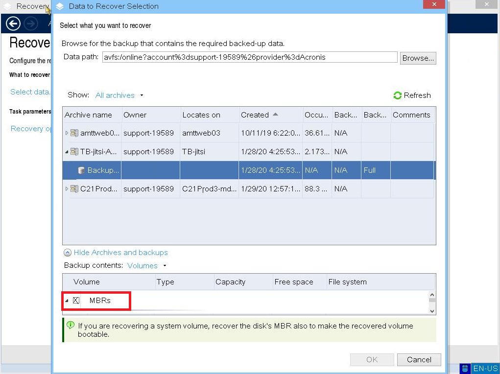The width and height of the screenshot is (500, 374).
Task: Click the Backup disk icon in selected row
Action: [81, 170]
